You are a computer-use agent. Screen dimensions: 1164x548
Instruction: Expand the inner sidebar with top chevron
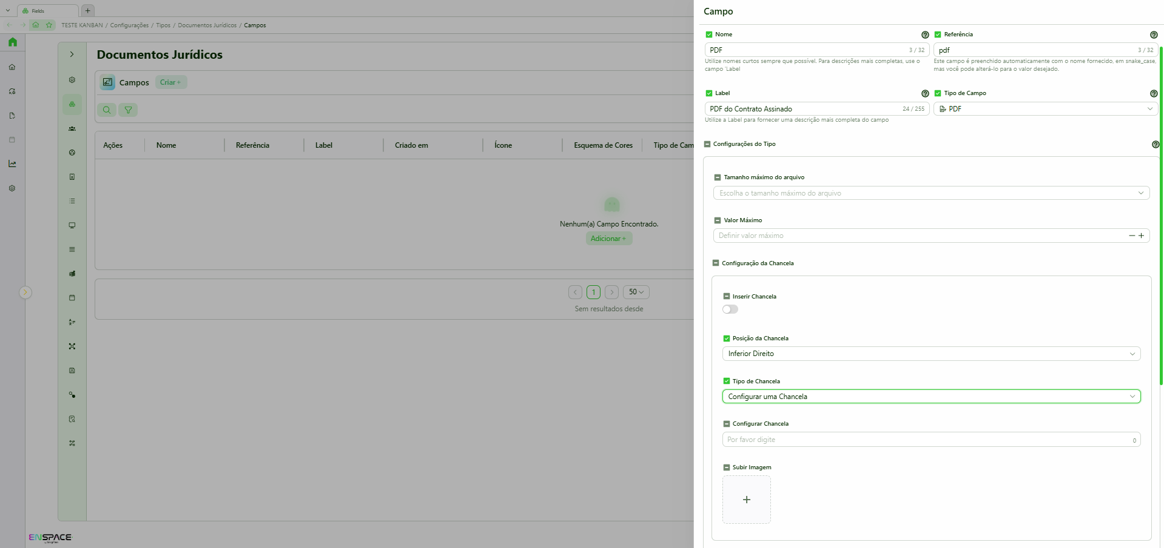[x=72, y=54]
